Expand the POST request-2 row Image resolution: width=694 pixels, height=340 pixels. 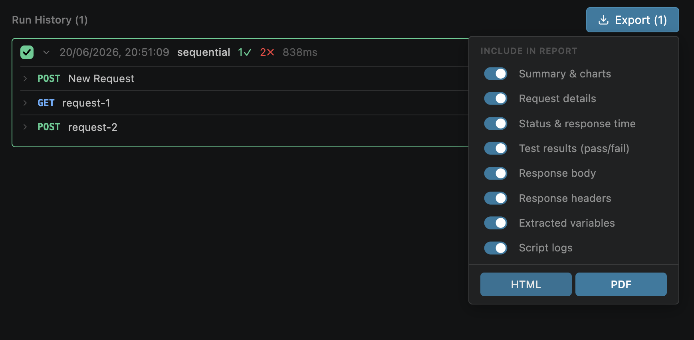[x=25, y=127]
